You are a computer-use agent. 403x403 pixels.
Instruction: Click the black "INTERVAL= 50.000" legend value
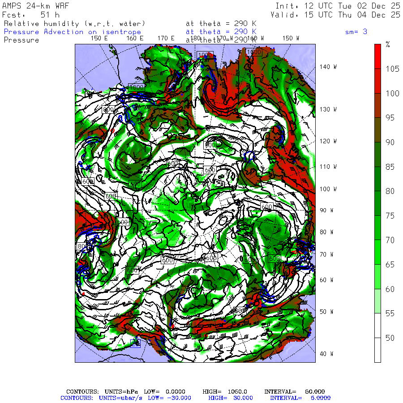click(x=295, y=392)
